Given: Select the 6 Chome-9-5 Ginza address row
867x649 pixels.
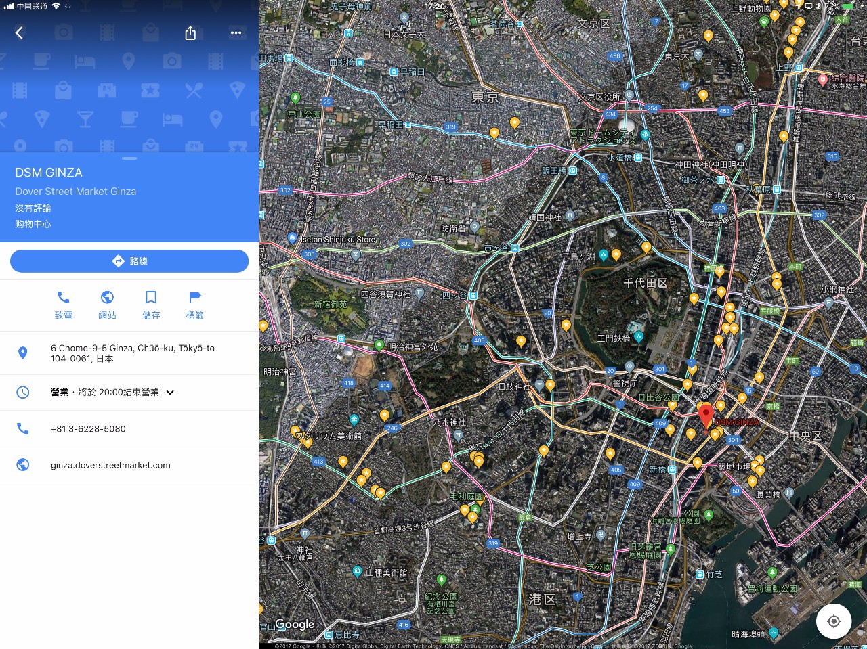Looking at the screenshot, I should coord(132,353).
